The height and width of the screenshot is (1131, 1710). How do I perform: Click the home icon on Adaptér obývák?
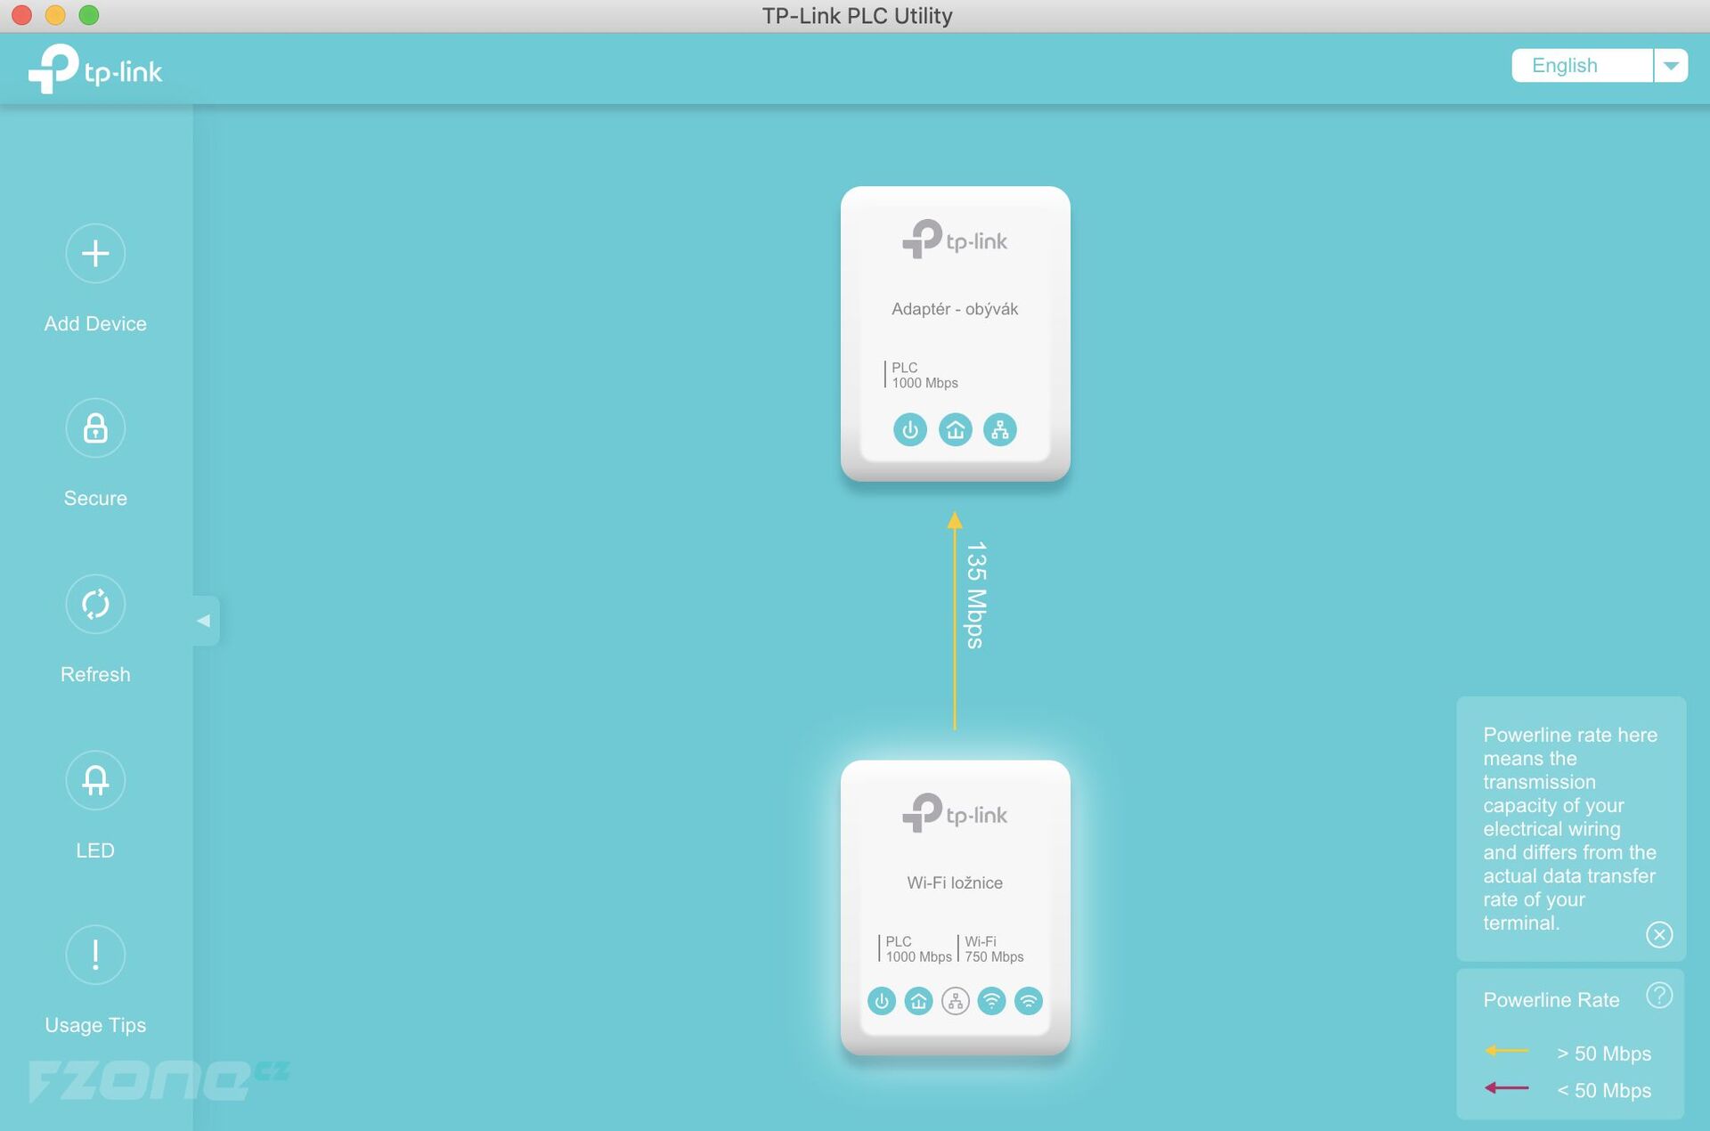pyautogui.click(x=954, y=429)
